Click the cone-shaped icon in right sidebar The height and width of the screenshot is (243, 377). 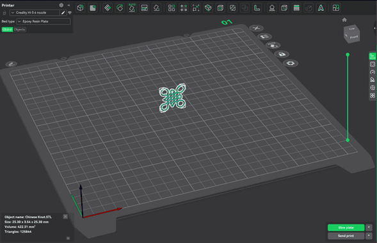click(x=373, y=80)
